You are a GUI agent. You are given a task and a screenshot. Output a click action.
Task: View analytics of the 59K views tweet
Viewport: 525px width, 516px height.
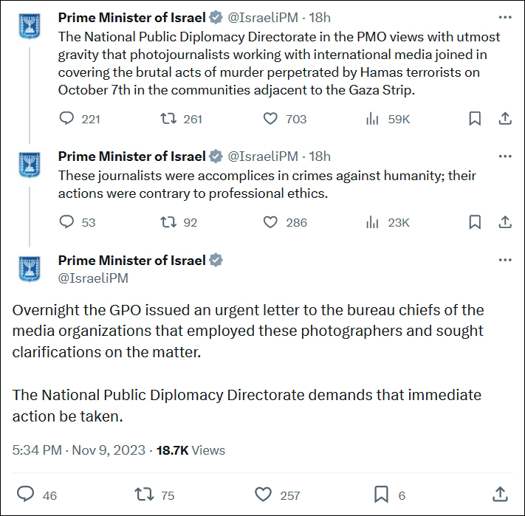[372, 119]
